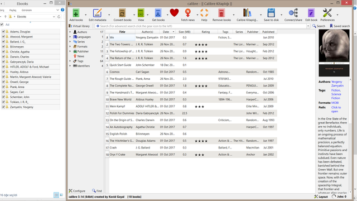Open calibre Preferences
The image size is (357, 201).
pos(327,13)
